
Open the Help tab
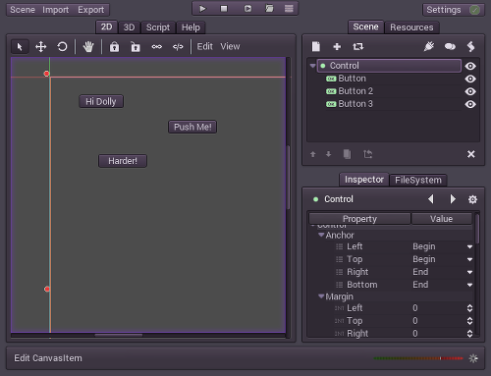pos(191,27)
